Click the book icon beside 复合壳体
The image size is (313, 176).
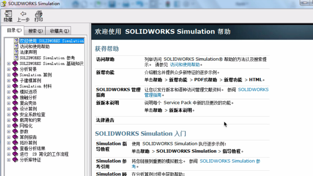[x=15, y=103]
